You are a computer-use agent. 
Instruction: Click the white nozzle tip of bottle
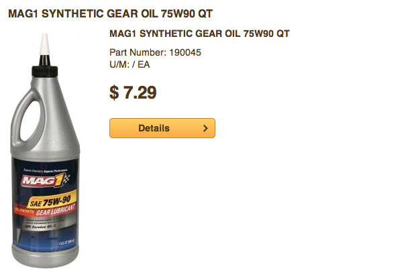click(44, 44)
